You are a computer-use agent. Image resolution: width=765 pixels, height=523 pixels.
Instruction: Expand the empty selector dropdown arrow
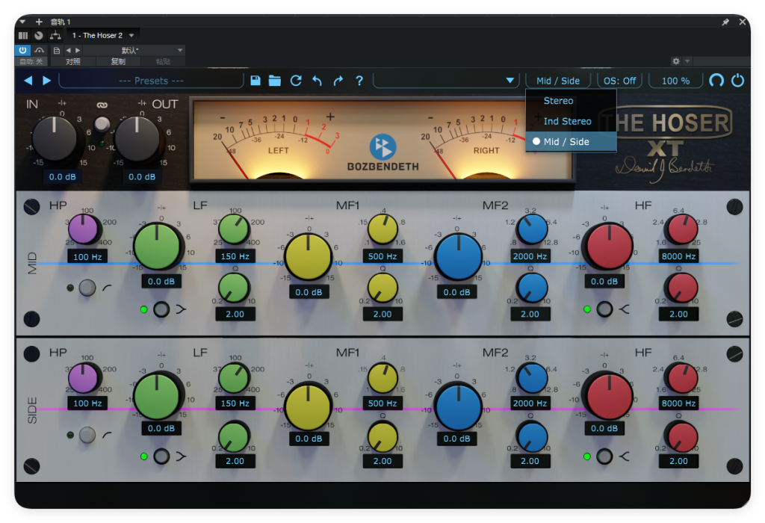coord(510,81)
